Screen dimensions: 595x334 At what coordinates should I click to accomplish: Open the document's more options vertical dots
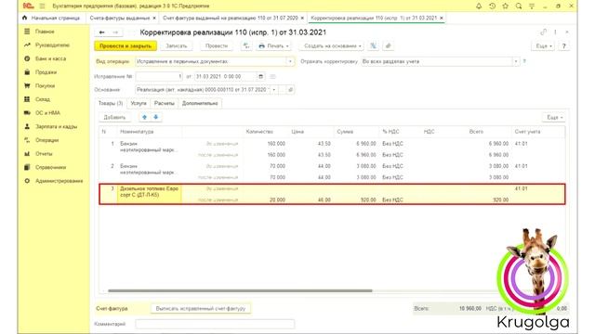(555, 32)
